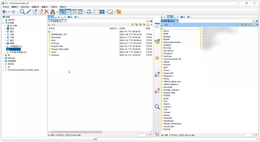Screen dimensions: 260x142
Task: Expand the Network node in folder tree
Action: (3, 58)
